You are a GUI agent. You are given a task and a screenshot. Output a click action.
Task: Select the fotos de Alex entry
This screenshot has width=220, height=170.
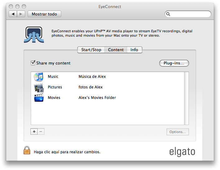click(90, 87)
